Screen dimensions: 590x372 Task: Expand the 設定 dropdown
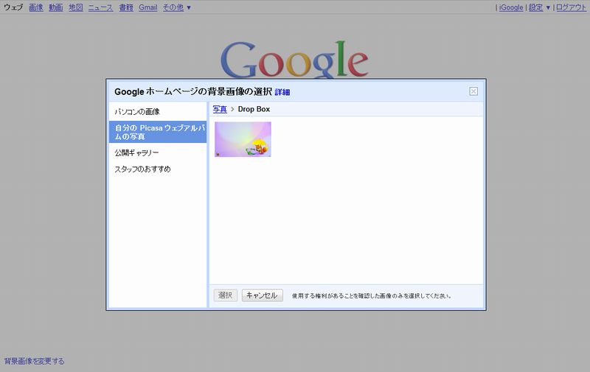(x=539, y=7)
